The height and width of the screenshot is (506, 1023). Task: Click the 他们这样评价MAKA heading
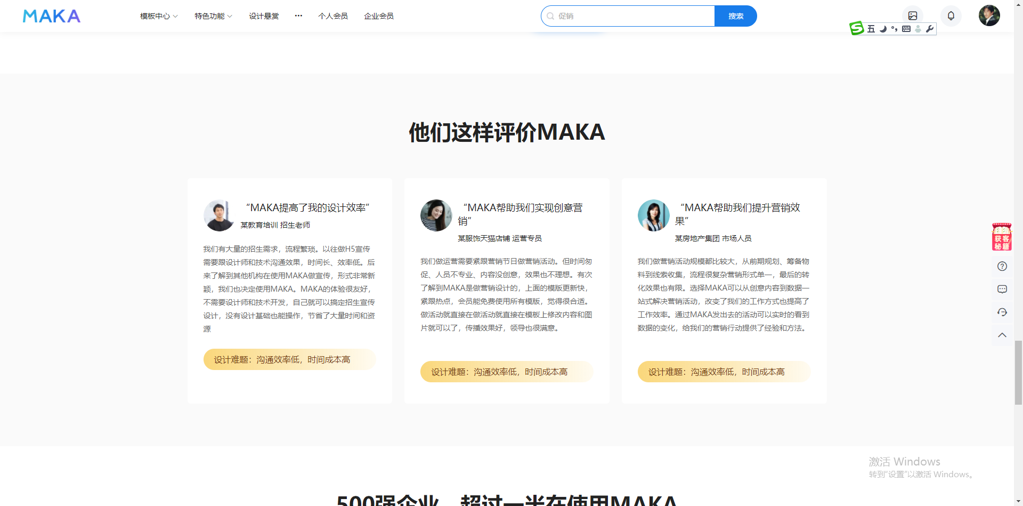(507, 132)
